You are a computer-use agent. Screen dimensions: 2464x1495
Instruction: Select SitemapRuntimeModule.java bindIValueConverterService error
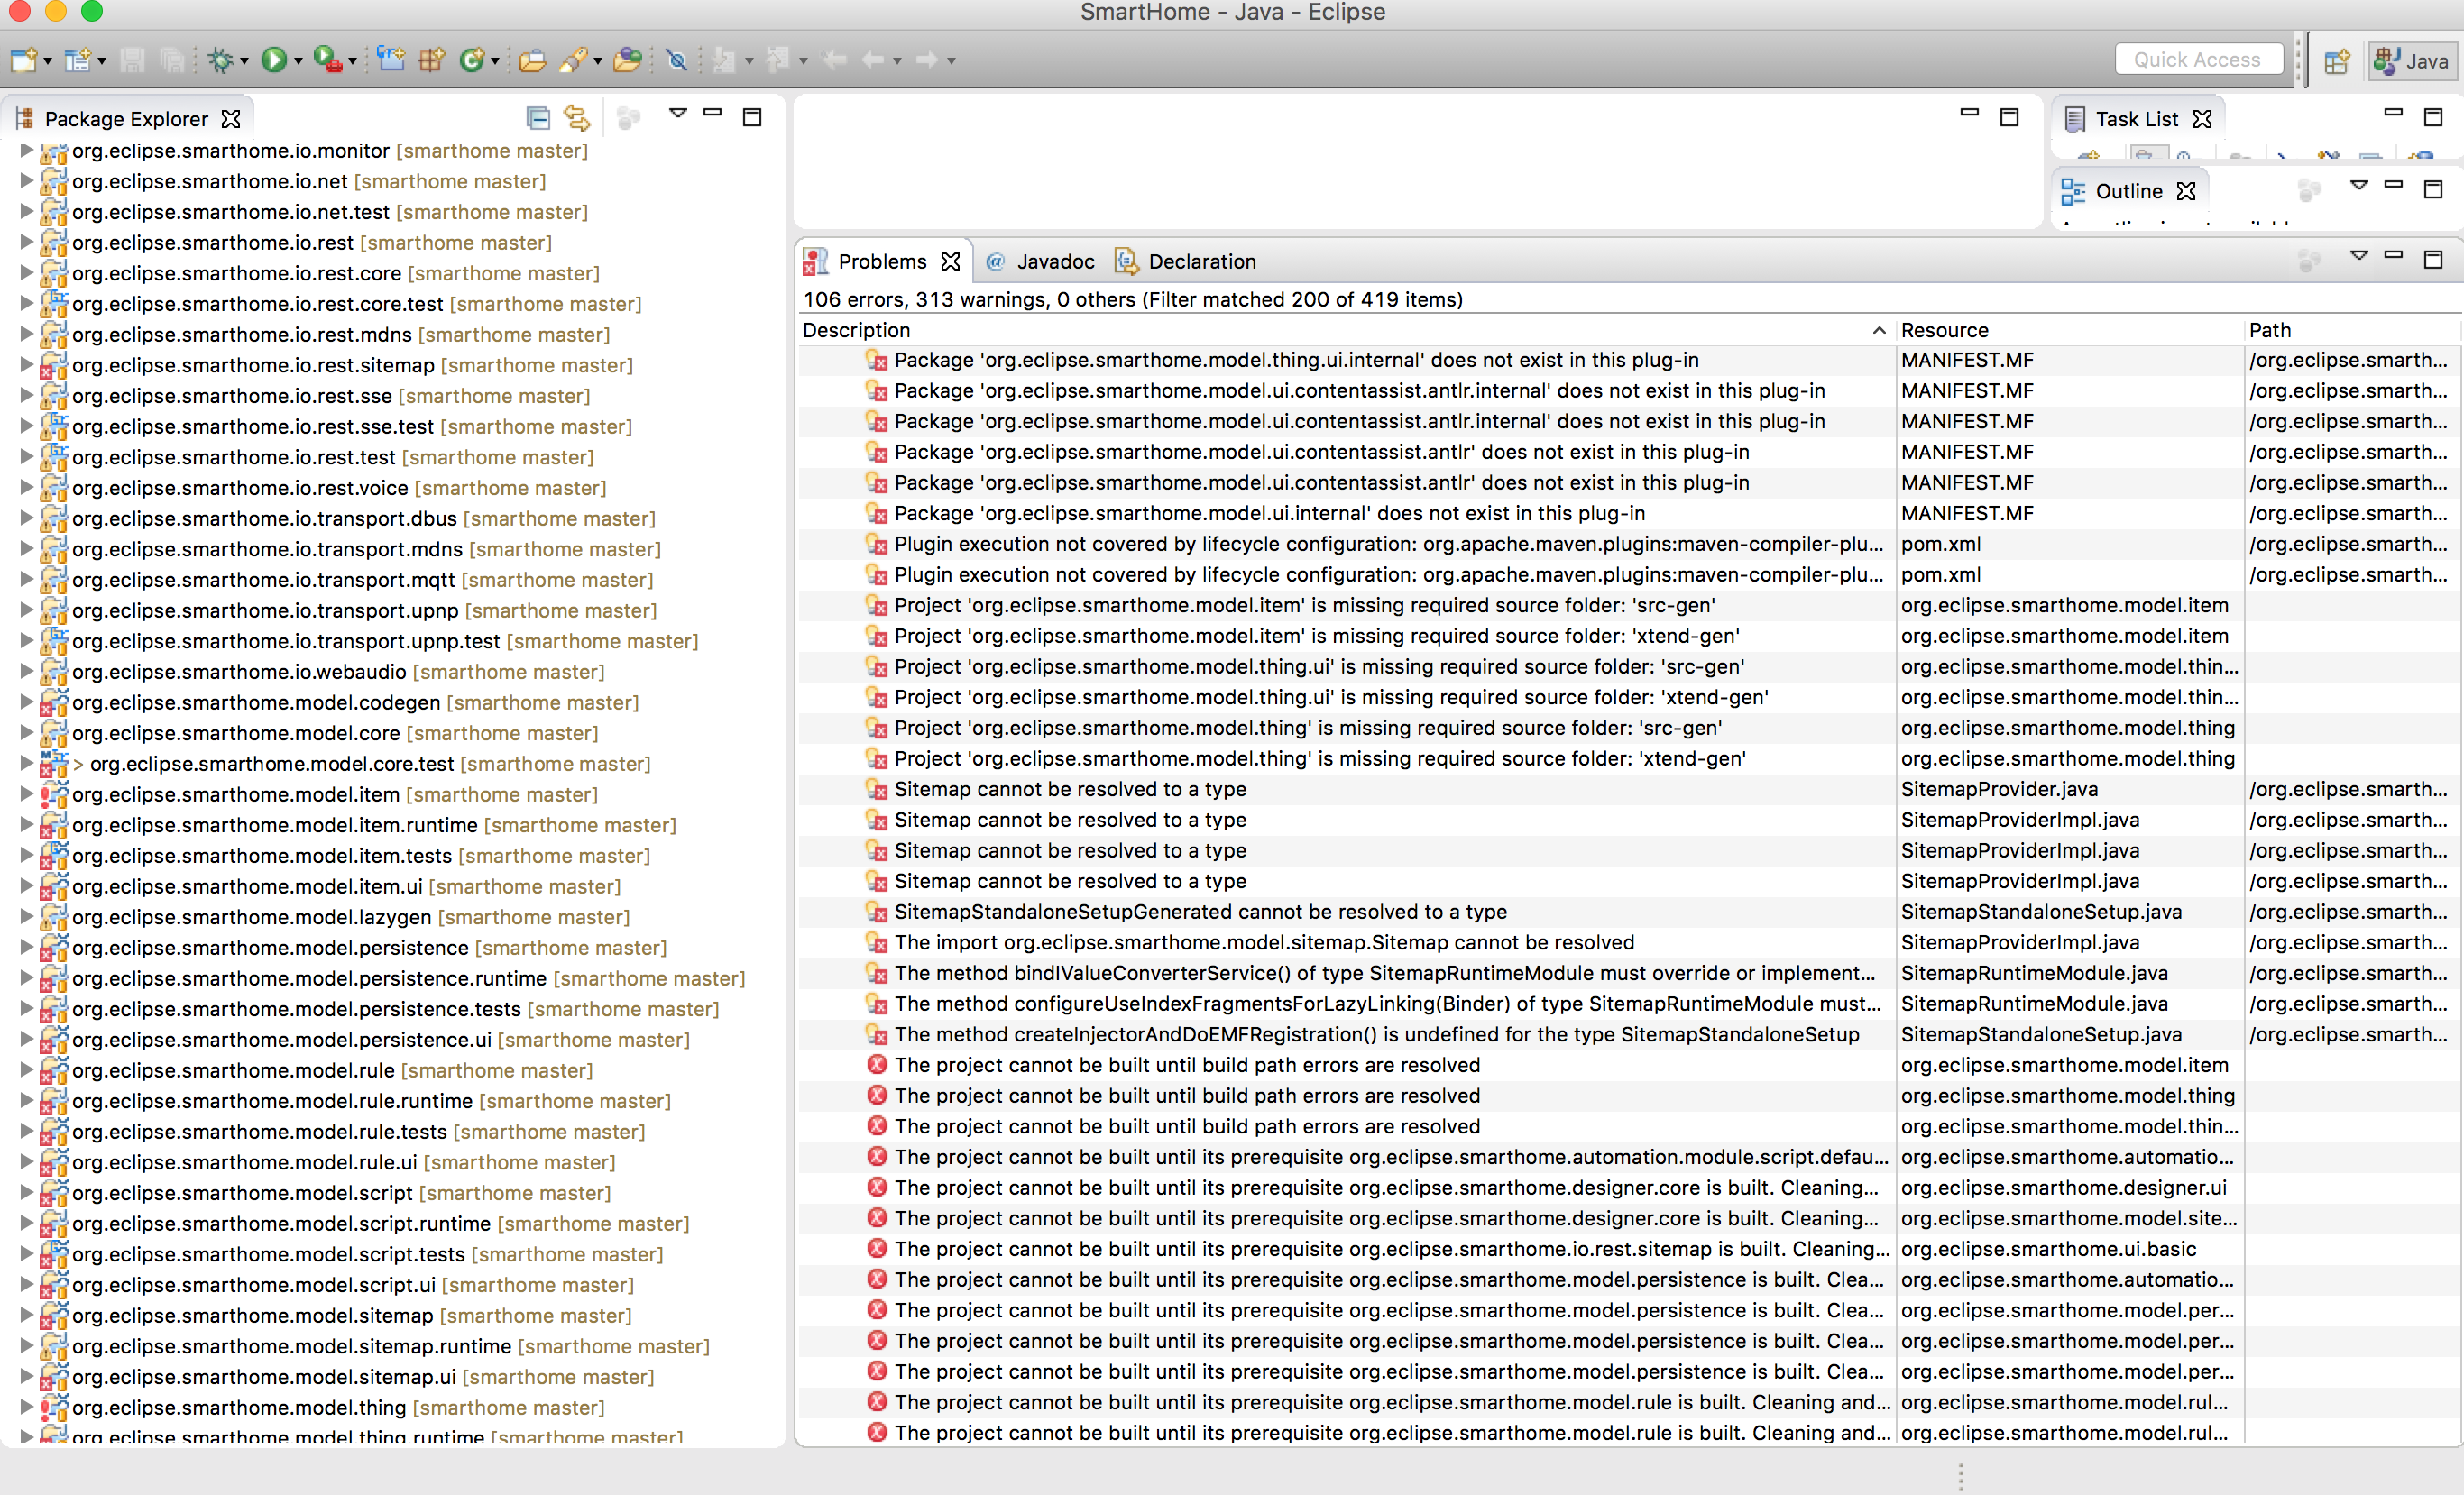point(1385,973)
